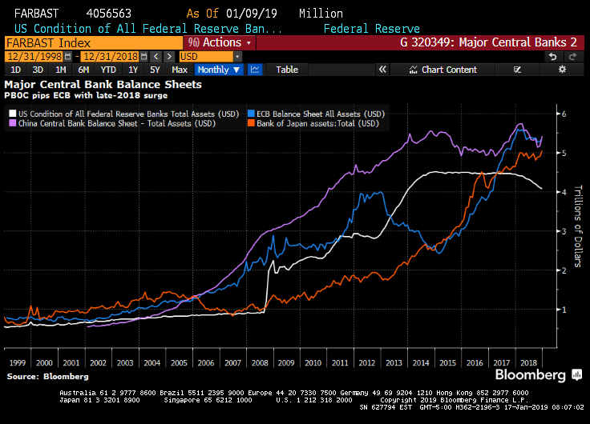Select the YTD range tab

click(108, 70)
